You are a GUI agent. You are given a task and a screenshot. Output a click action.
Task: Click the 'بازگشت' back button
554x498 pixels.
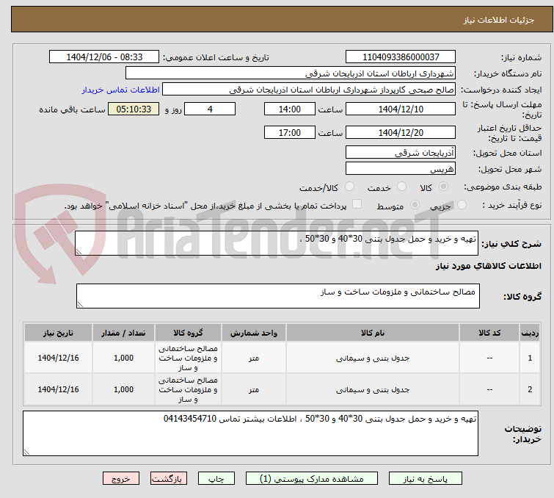[x=168, y=479]
